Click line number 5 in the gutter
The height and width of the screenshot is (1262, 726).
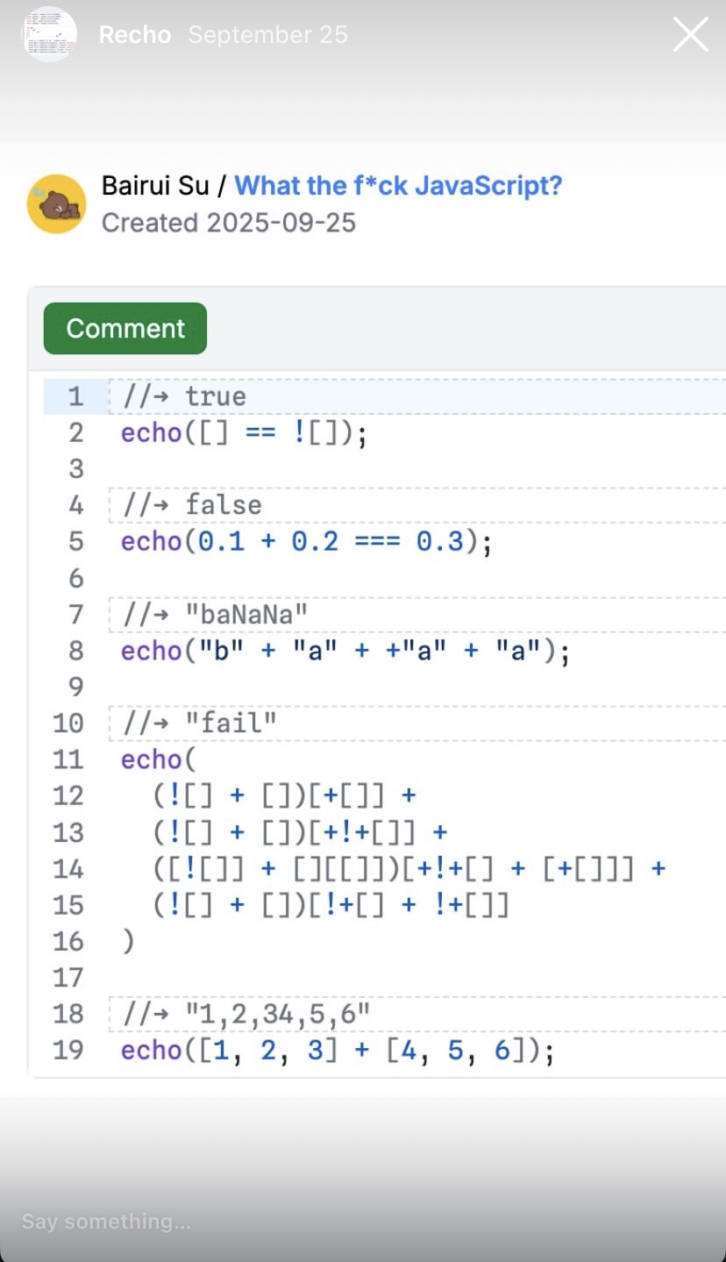(76, 541)
